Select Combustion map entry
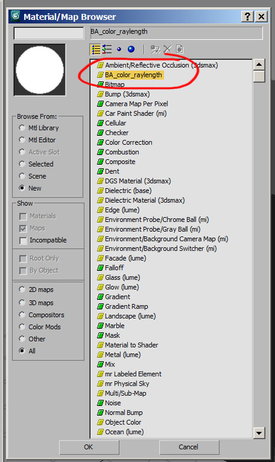275x462 pixels. tap(122, 152)
